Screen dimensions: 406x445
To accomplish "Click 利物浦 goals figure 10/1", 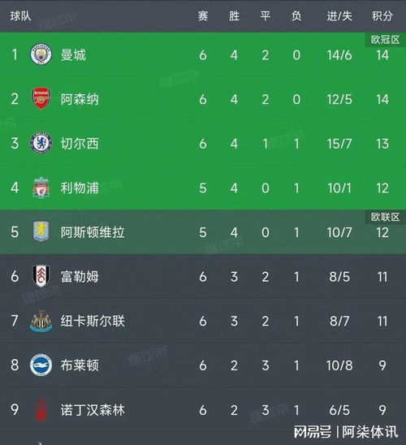I will point(339,188).
